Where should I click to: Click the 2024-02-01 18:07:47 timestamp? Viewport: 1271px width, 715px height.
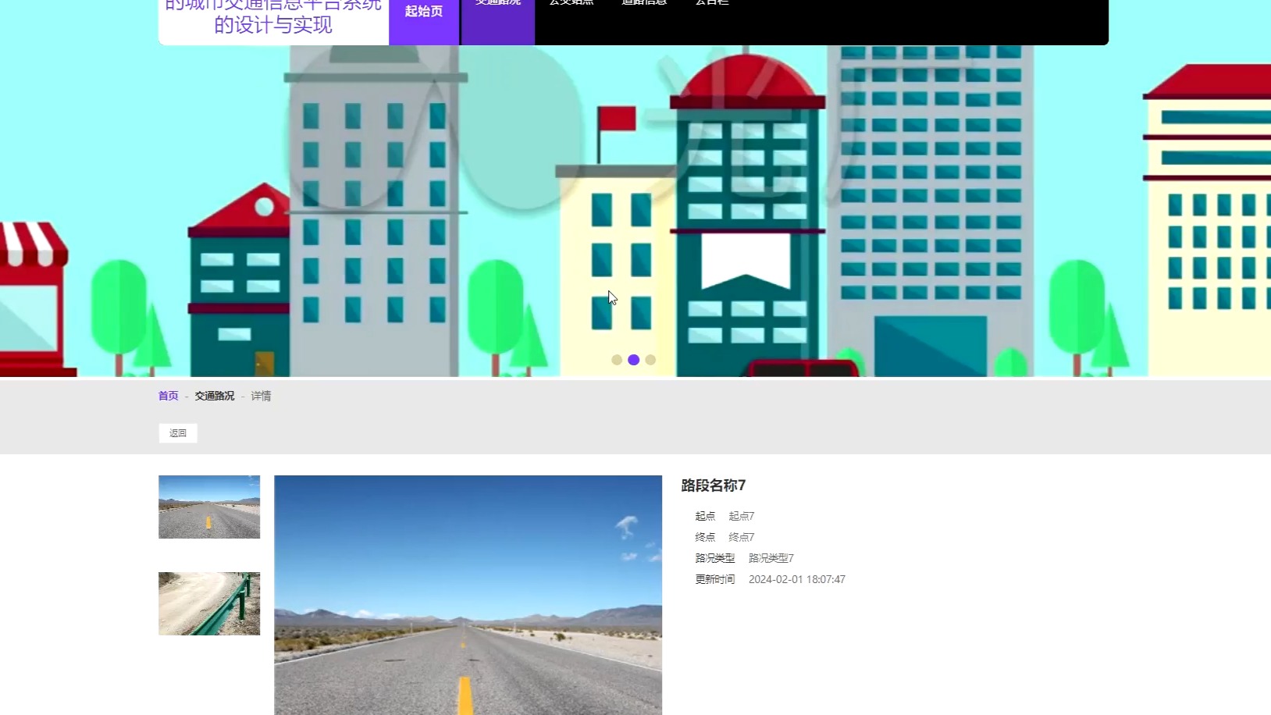pos(797,579)
